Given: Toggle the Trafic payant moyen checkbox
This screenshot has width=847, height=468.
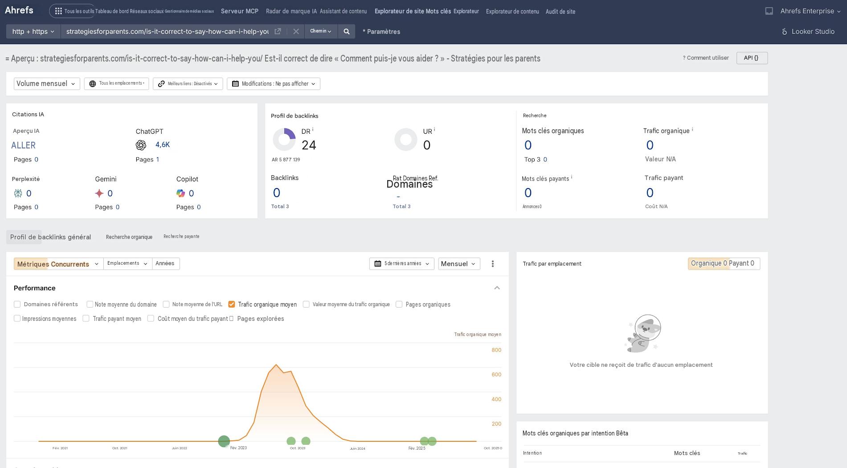Looking at the screenshot, I should (x=86, y=319).
